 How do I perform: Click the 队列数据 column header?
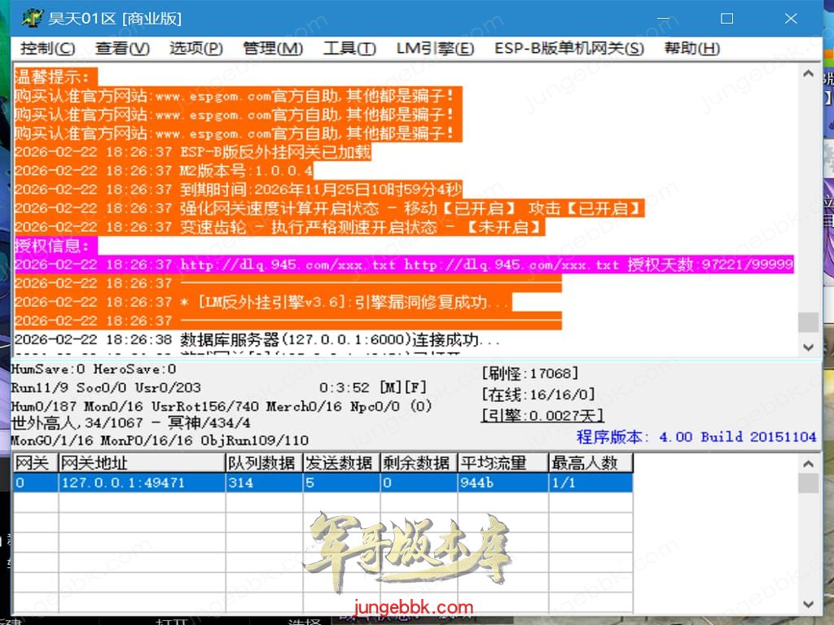pos(262,463)
